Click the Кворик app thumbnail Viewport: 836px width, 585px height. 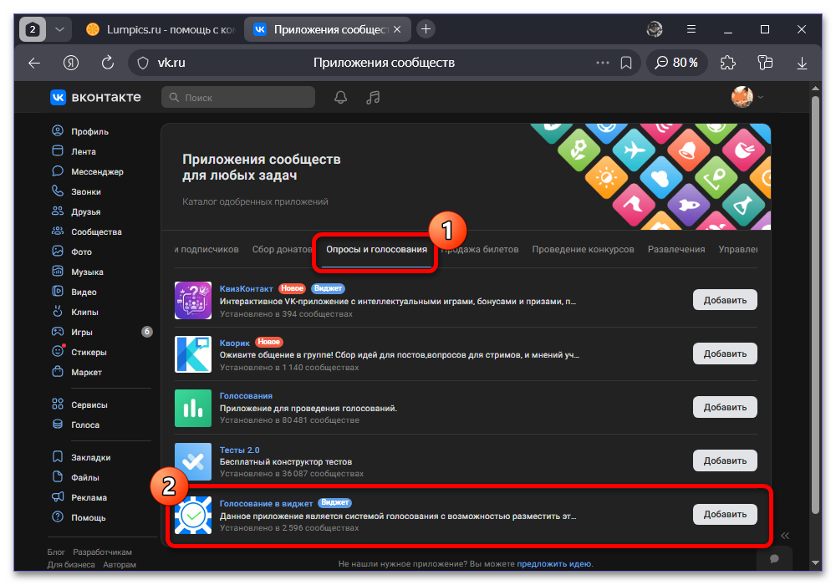click(193, 354)
